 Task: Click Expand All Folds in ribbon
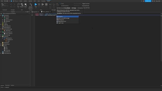(86, 6)
